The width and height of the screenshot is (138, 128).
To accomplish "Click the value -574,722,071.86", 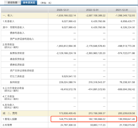I will (x=126, y=53).
